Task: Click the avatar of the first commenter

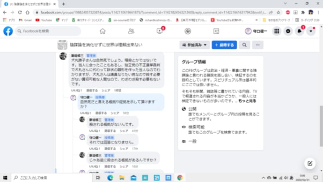Action: coord(63,56)
